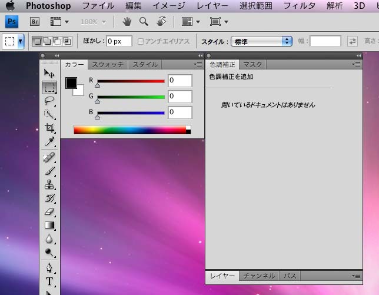Switch to the チャンネル tab
379x295 pixels.
pyautogui.click(x=259, y=276)
